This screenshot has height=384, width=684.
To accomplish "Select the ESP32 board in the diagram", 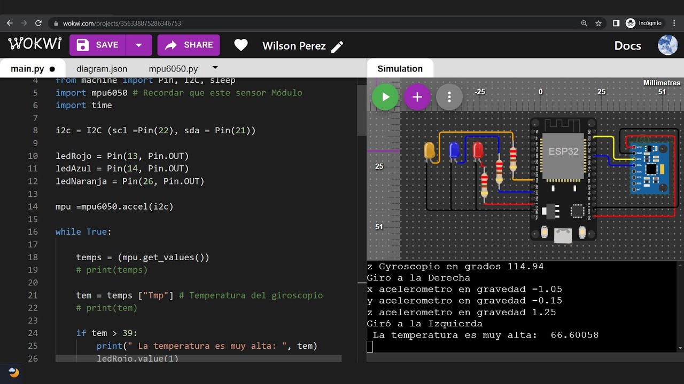I will (x=563, y=179).
